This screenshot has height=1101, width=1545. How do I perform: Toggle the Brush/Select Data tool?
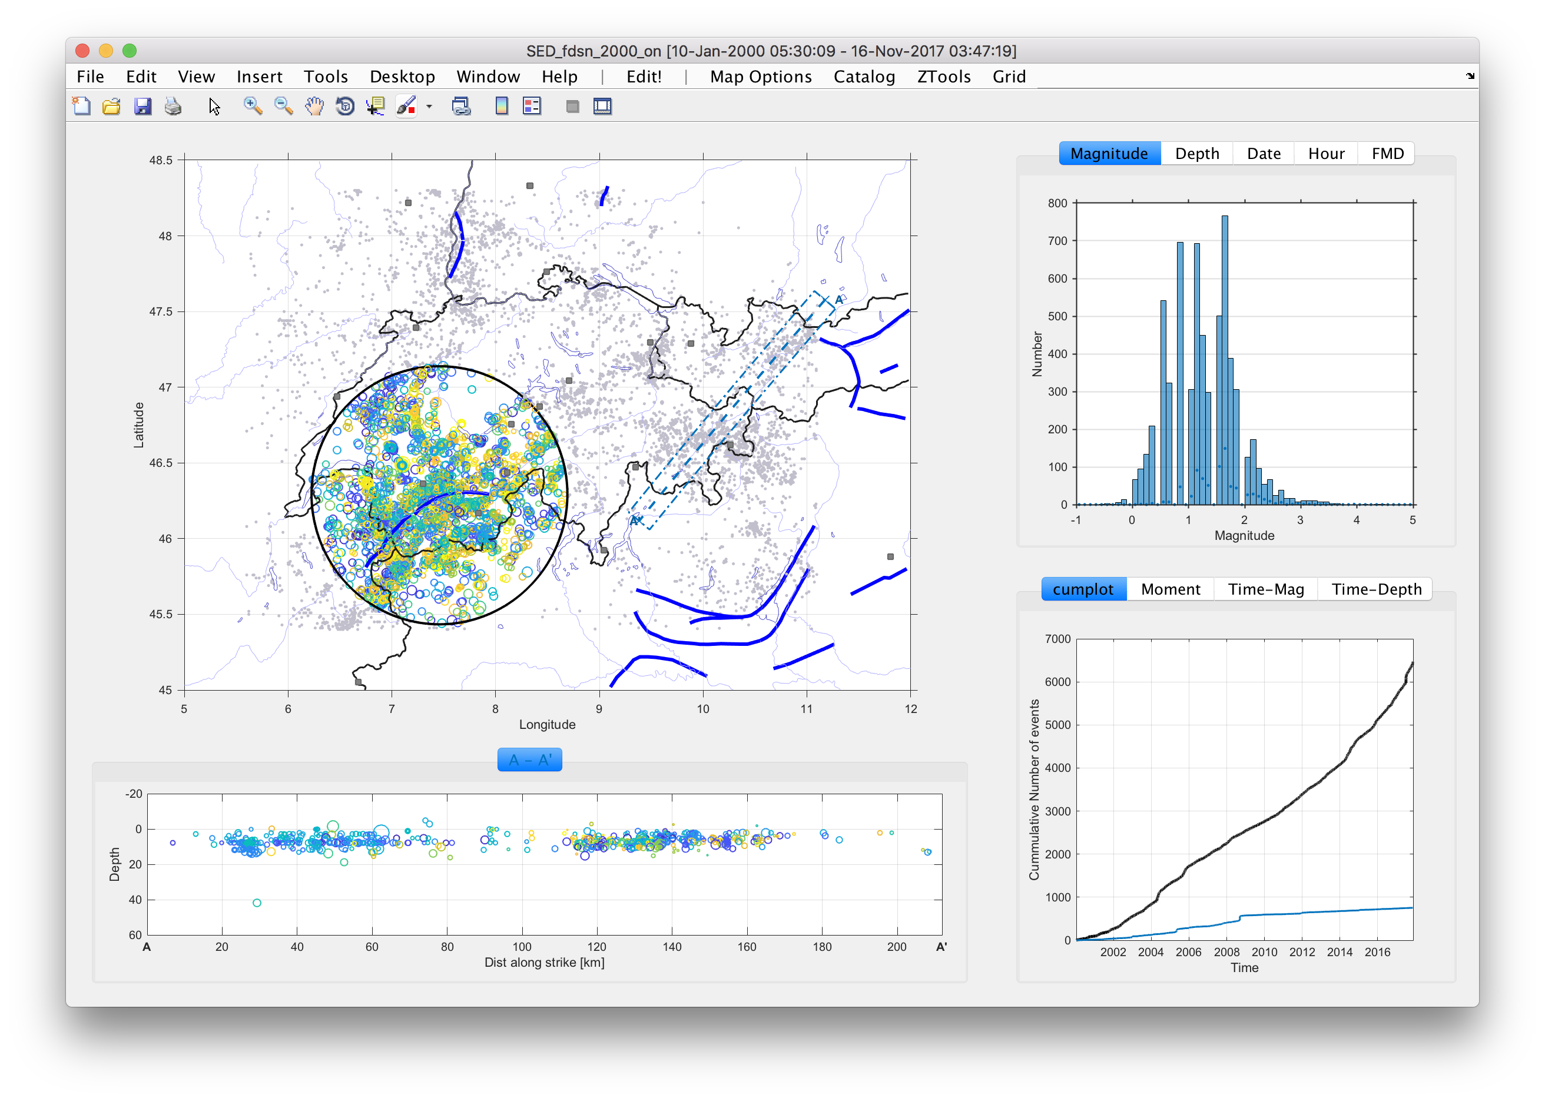pos(406,106)
